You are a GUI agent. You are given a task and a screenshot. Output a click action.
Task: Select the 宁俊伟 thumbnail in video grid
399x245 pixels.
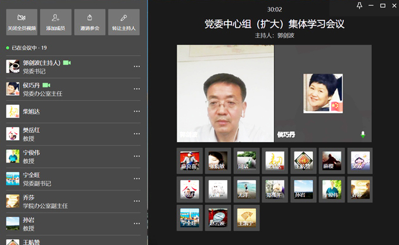coord(332,189)
